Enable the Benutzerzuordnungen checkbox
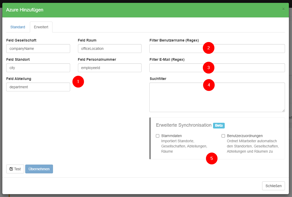The width and height of the screenshot is (292, 197). [x=223, y=136]
